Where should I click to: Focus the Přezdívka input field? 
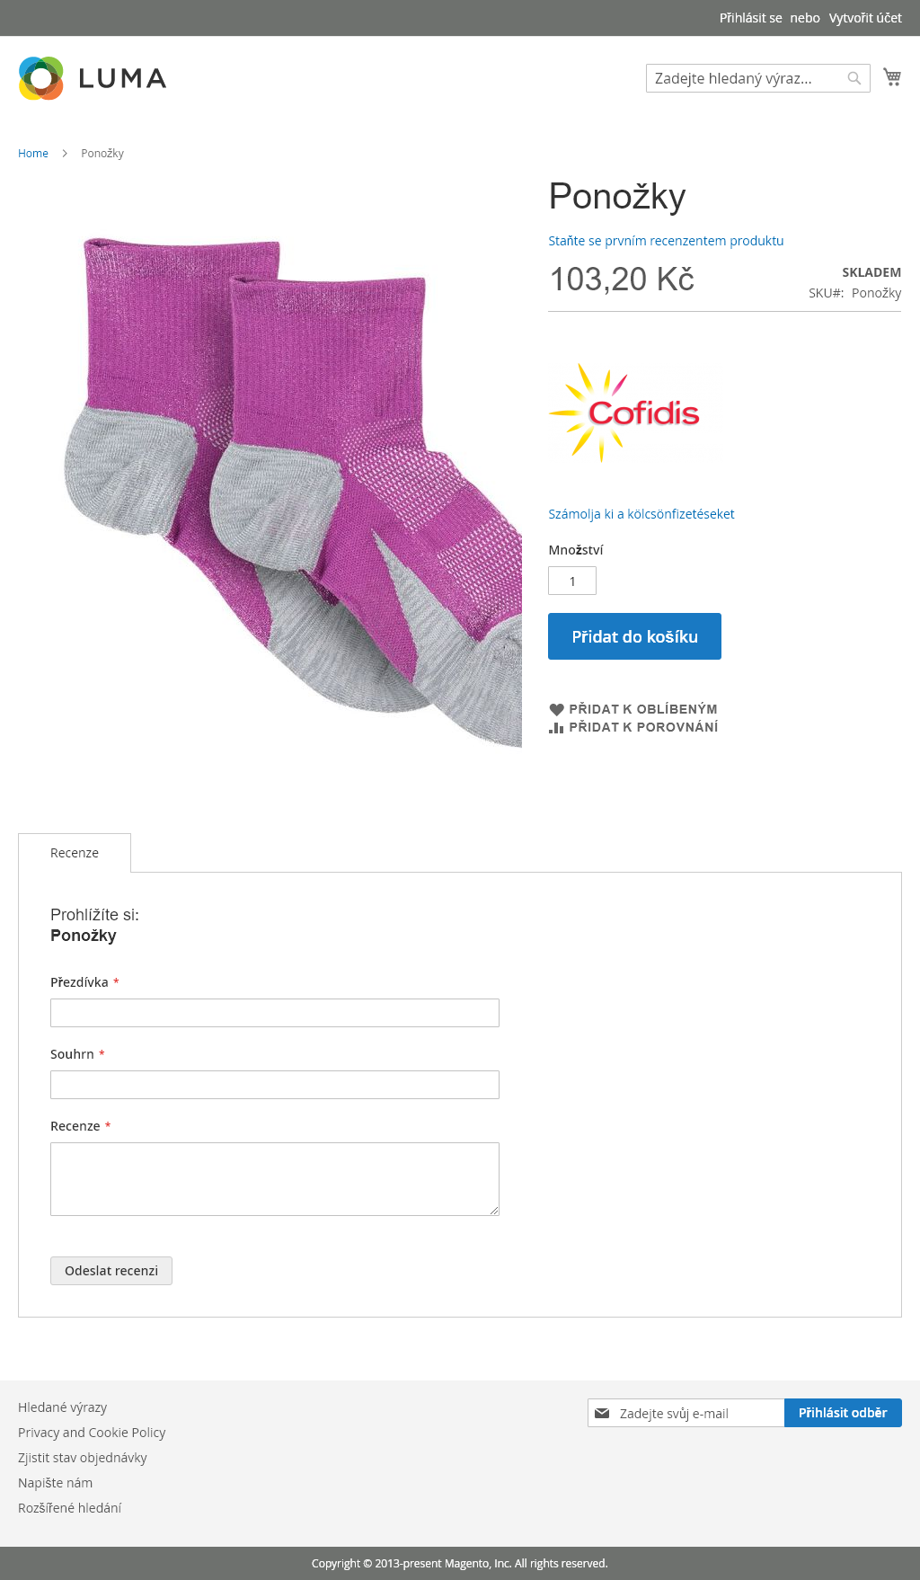click(275, 1013)
